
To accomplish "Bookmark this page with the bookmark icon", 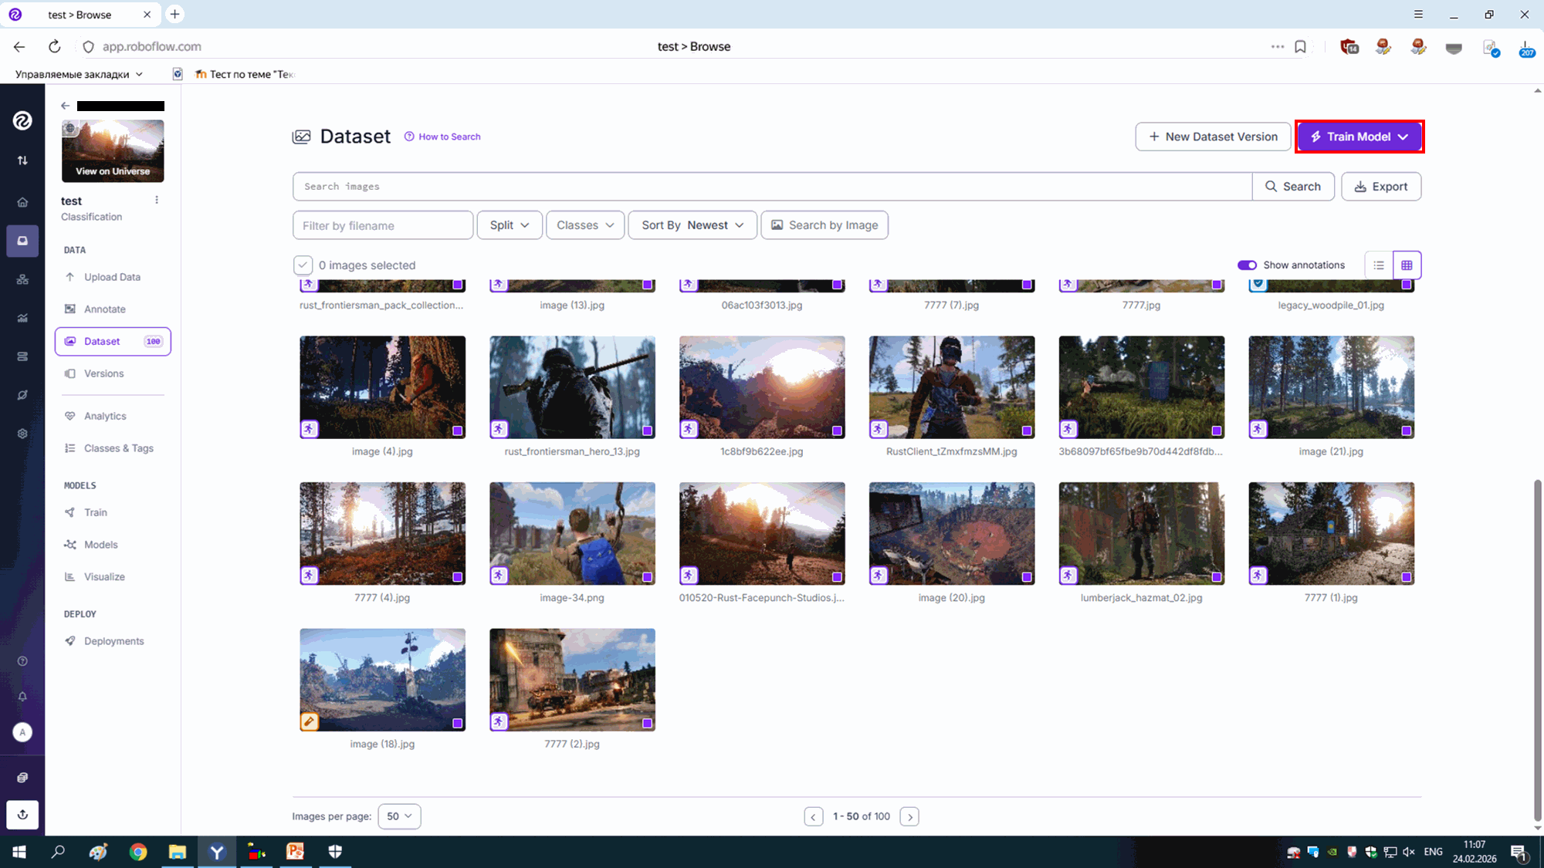I will 1300,47.
